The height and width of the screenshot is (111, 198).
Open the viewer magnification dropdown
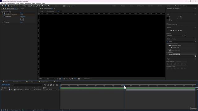(x=42, y=79)
